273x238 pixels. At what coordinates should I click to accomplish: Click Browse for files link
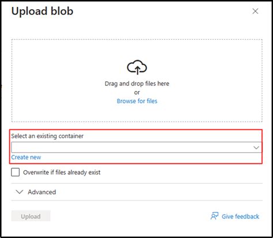click(x=137, y=101)
